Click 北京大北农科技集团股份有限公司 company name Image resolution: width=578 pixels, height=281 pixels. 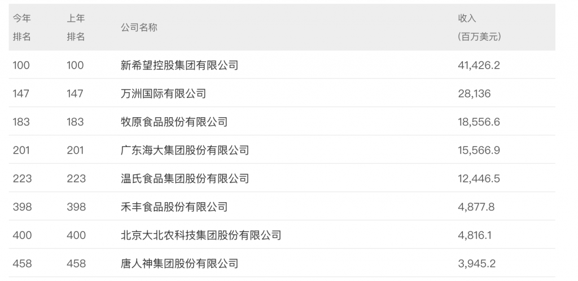click(201, 235)
